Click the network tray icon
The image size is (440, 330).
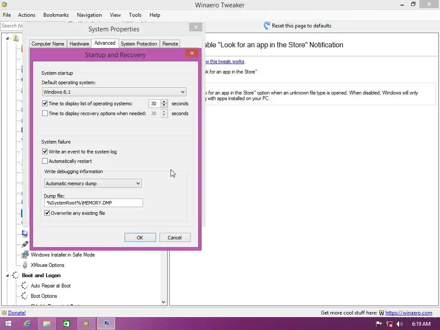(x=389, y=324)
